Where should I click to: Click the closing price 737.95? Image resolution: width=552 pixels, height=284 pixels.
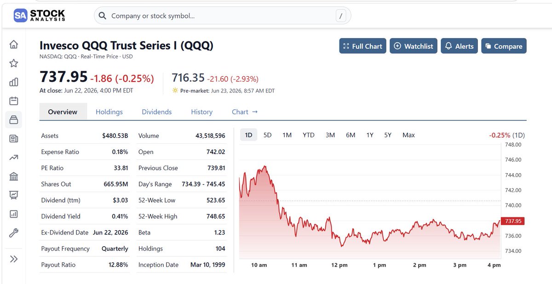(x=63, y=77)
